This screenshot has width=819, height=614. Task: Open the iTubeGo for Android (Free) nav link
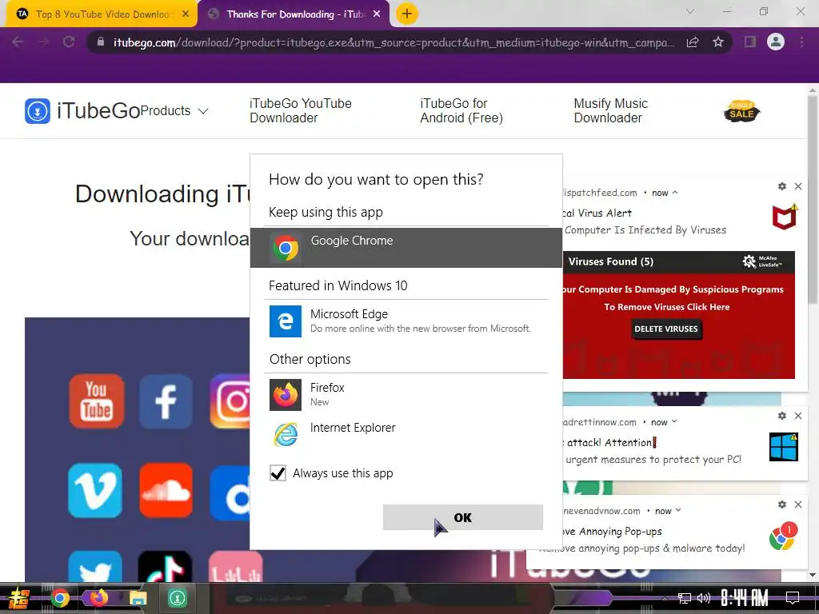coord(461,110)
